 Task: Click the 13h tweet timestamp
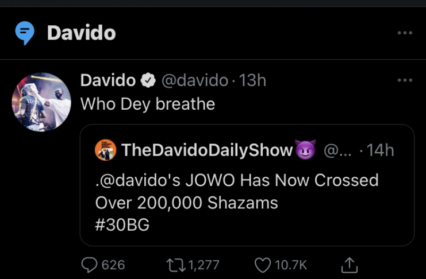pyautogui.click(x=253, y=80)
